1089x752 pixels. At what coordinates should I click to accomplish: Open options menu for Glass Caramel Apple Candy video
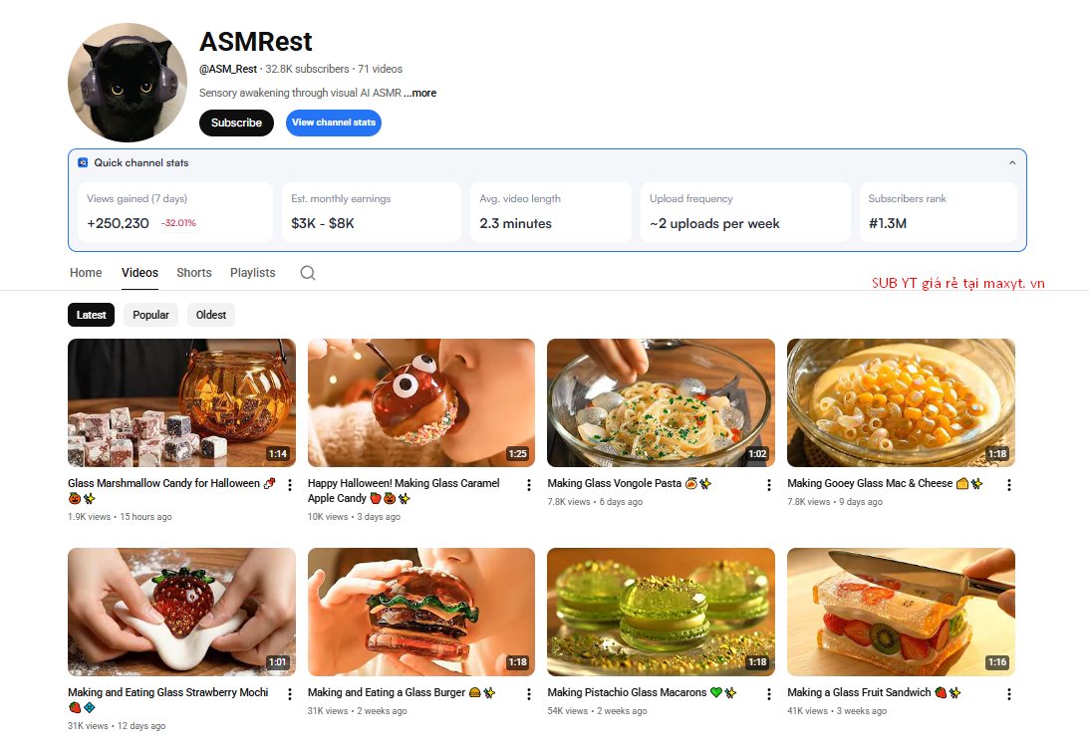pyautogui.click(x=528, y=485)
